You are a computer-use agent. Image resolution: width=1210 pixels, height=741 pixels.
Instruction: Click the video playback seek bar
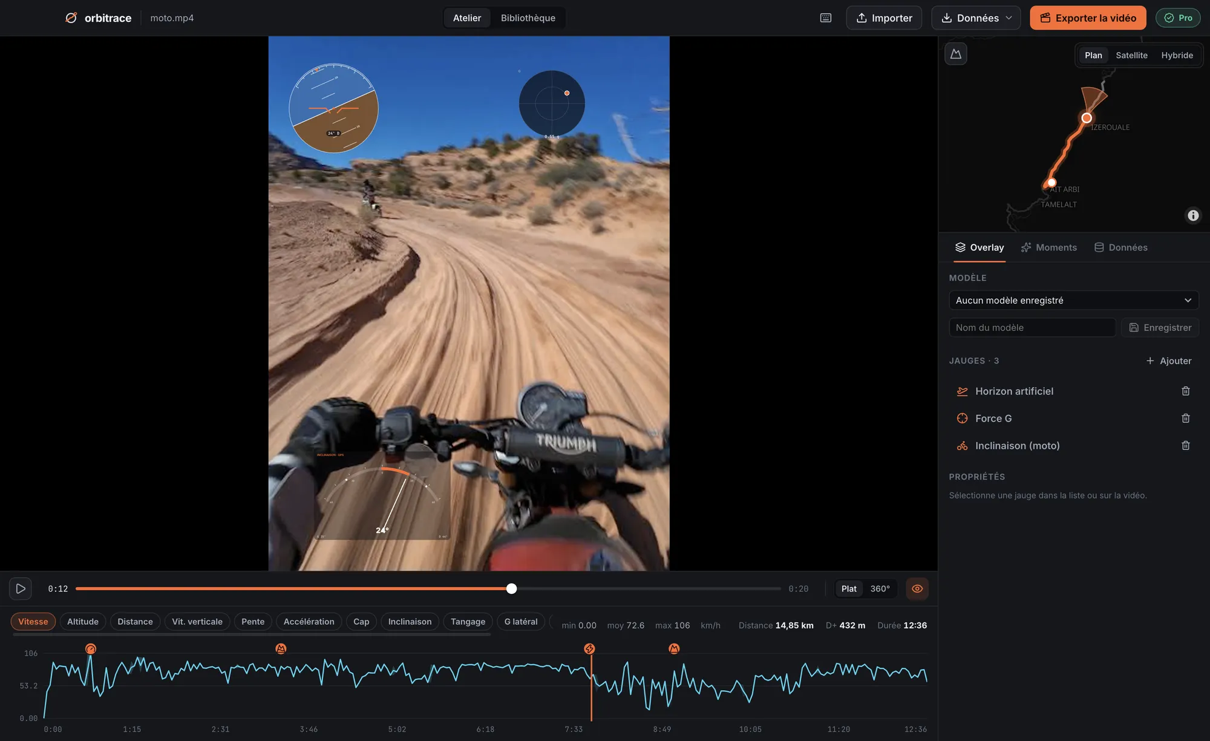coord(428,589)
